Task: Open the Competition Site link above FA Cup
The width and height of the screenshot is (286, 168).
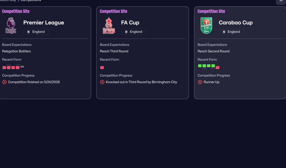Action: pos(113,11)
